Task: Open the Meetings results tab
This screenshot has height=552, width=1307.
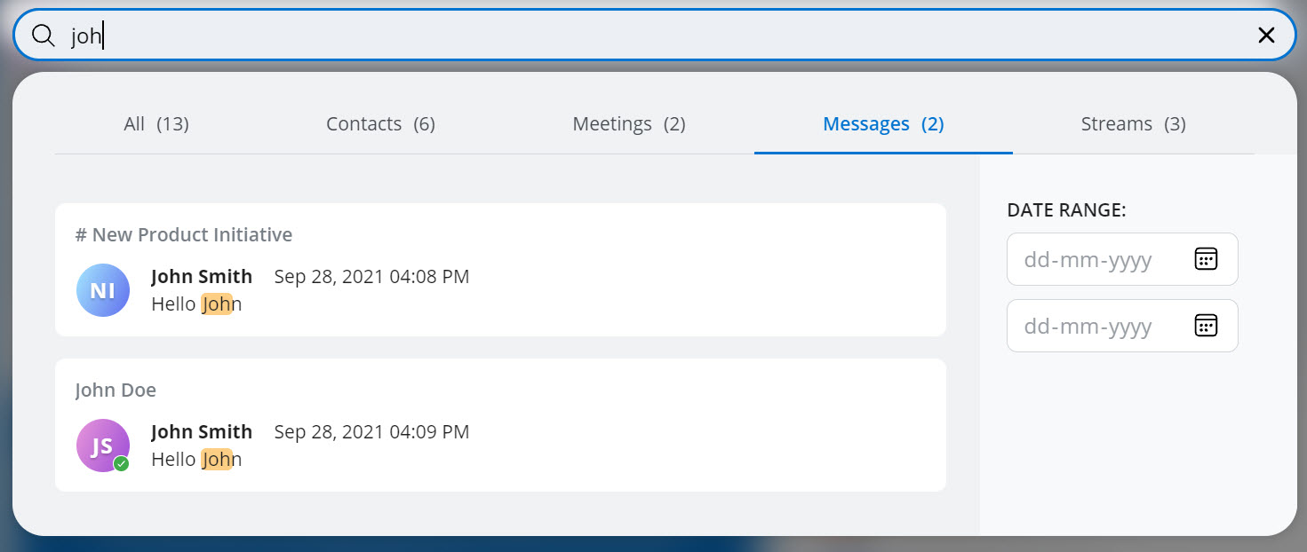Action: coord(628,124)
